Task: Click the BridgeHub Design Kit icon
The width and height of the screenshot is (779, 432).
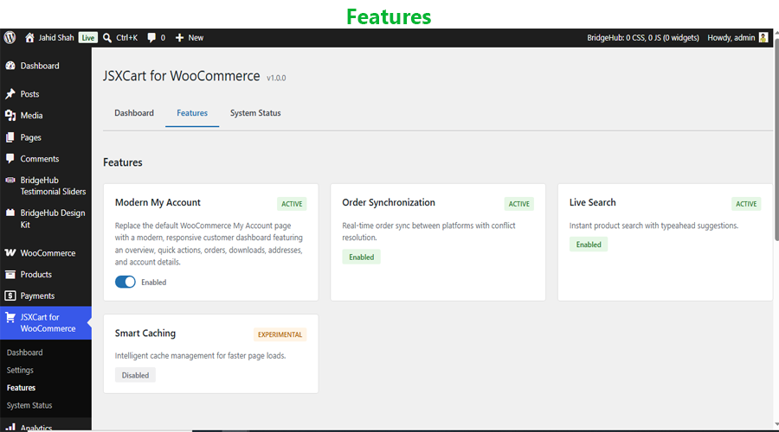Action: (10, 213)
